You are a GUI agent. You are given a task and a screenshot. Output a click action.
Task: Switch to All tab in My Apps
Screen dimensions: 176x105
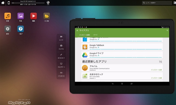click(95, 35)
